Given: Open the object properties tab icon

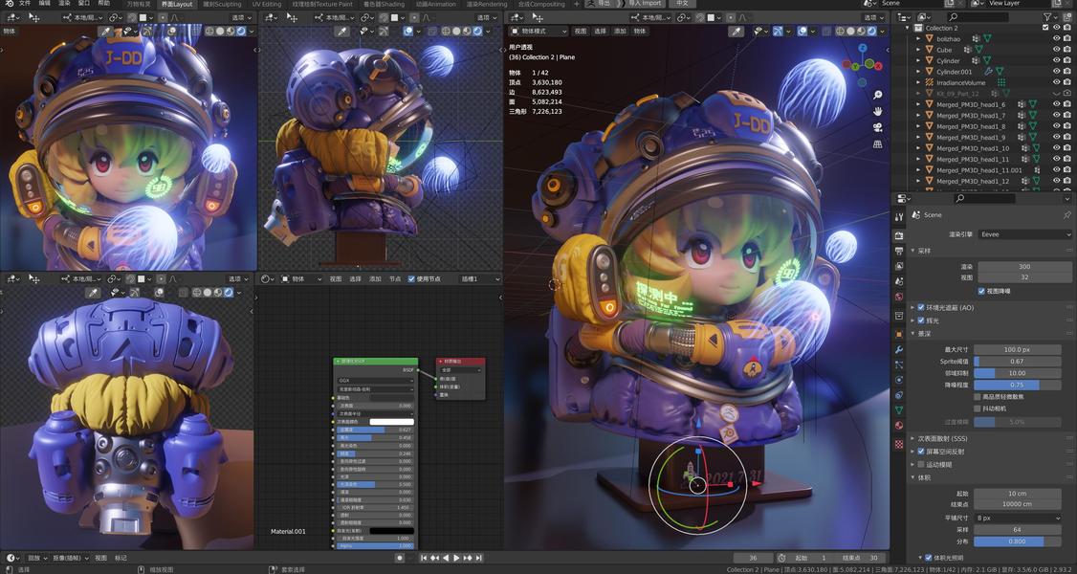Looking at the screenshot, I should [x=899, y=334].
